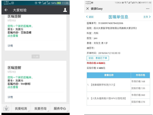The image size is (153, 115).
Task: Tap the 实际价格:135 cell
Action: pos(140,88)
